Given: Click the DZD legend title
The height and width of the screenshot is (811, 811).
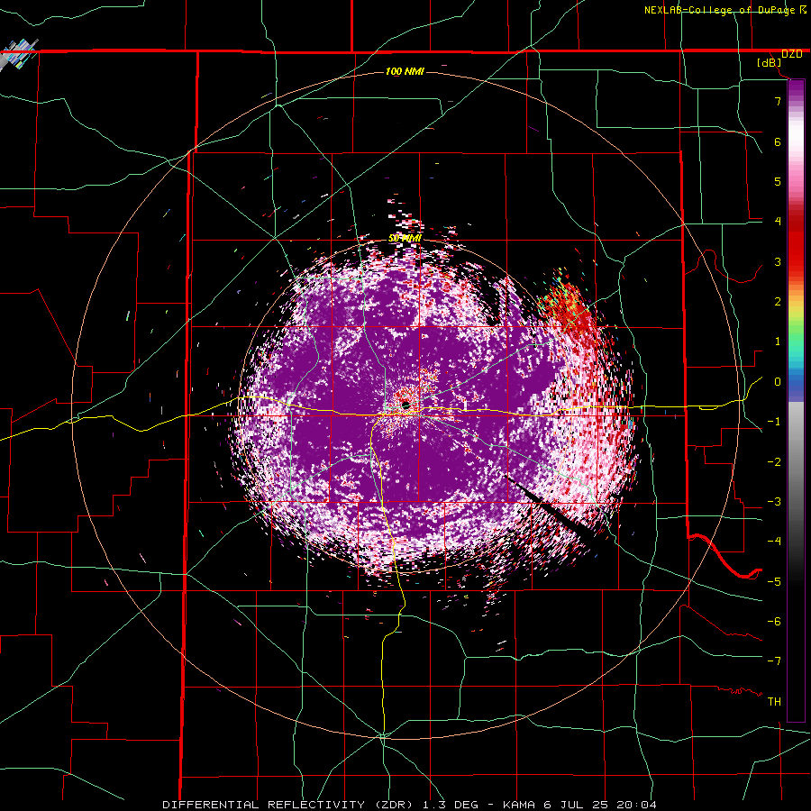Looking at the screenshot, I should [x=791, y=54].
